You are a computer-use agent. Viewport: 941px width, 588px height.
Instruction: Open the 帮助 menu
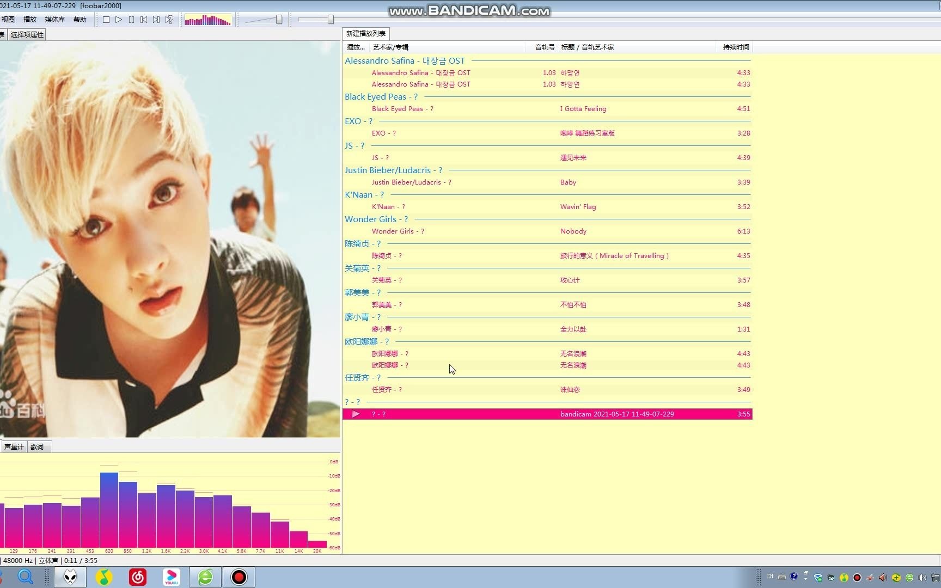click(x=80, y=20)
